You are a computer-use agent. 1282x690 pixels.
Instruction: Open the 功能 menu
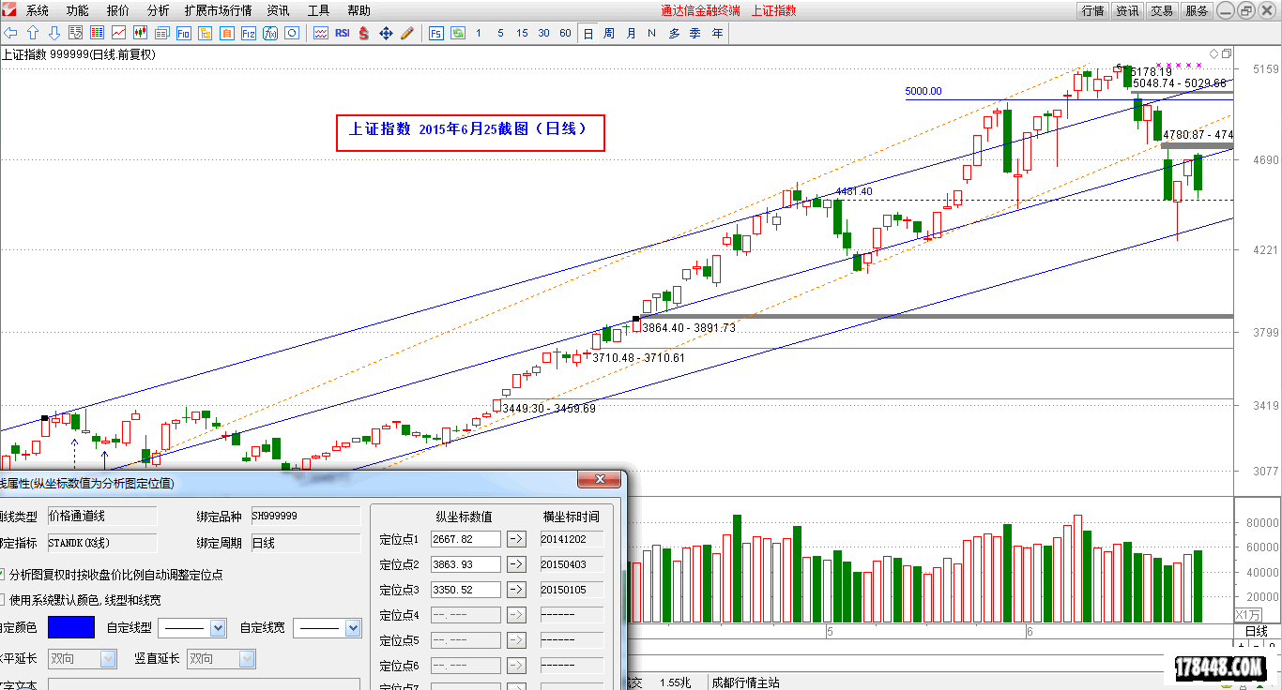pyautogui.click(x=78, y=10)
